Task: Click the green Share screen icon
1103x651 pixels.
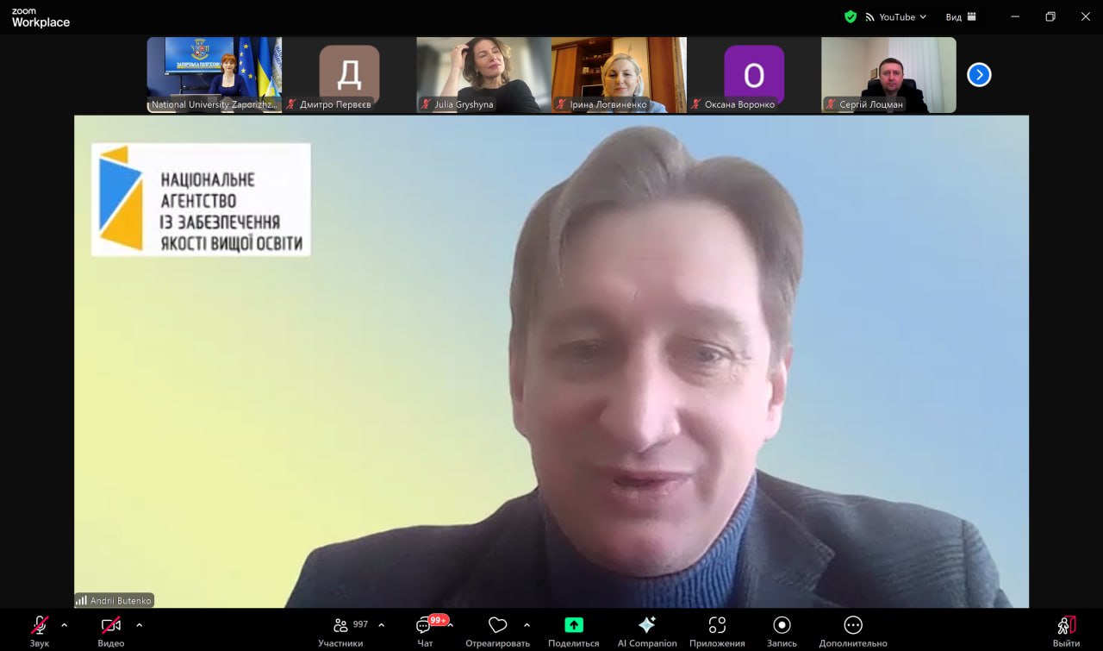Action: (574, 625)
